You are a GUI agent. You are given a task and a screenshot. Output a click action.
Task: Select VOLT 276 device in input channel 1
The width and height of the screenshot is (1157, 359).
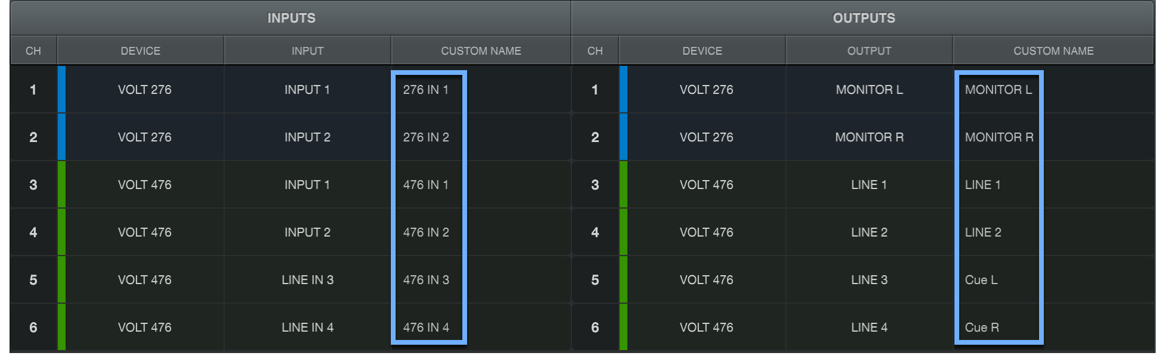coord(145,90)
